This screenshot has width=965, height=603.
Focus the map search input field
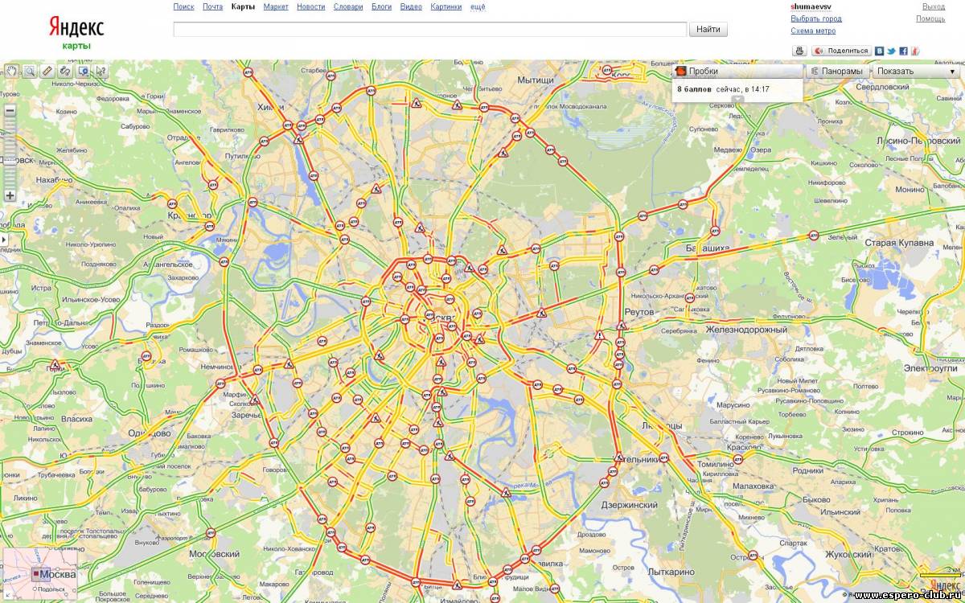430,29
